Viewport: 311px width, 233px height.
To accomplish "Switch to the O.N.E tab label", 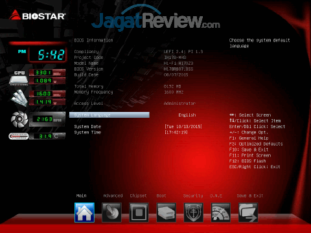I will pos(216,195).
